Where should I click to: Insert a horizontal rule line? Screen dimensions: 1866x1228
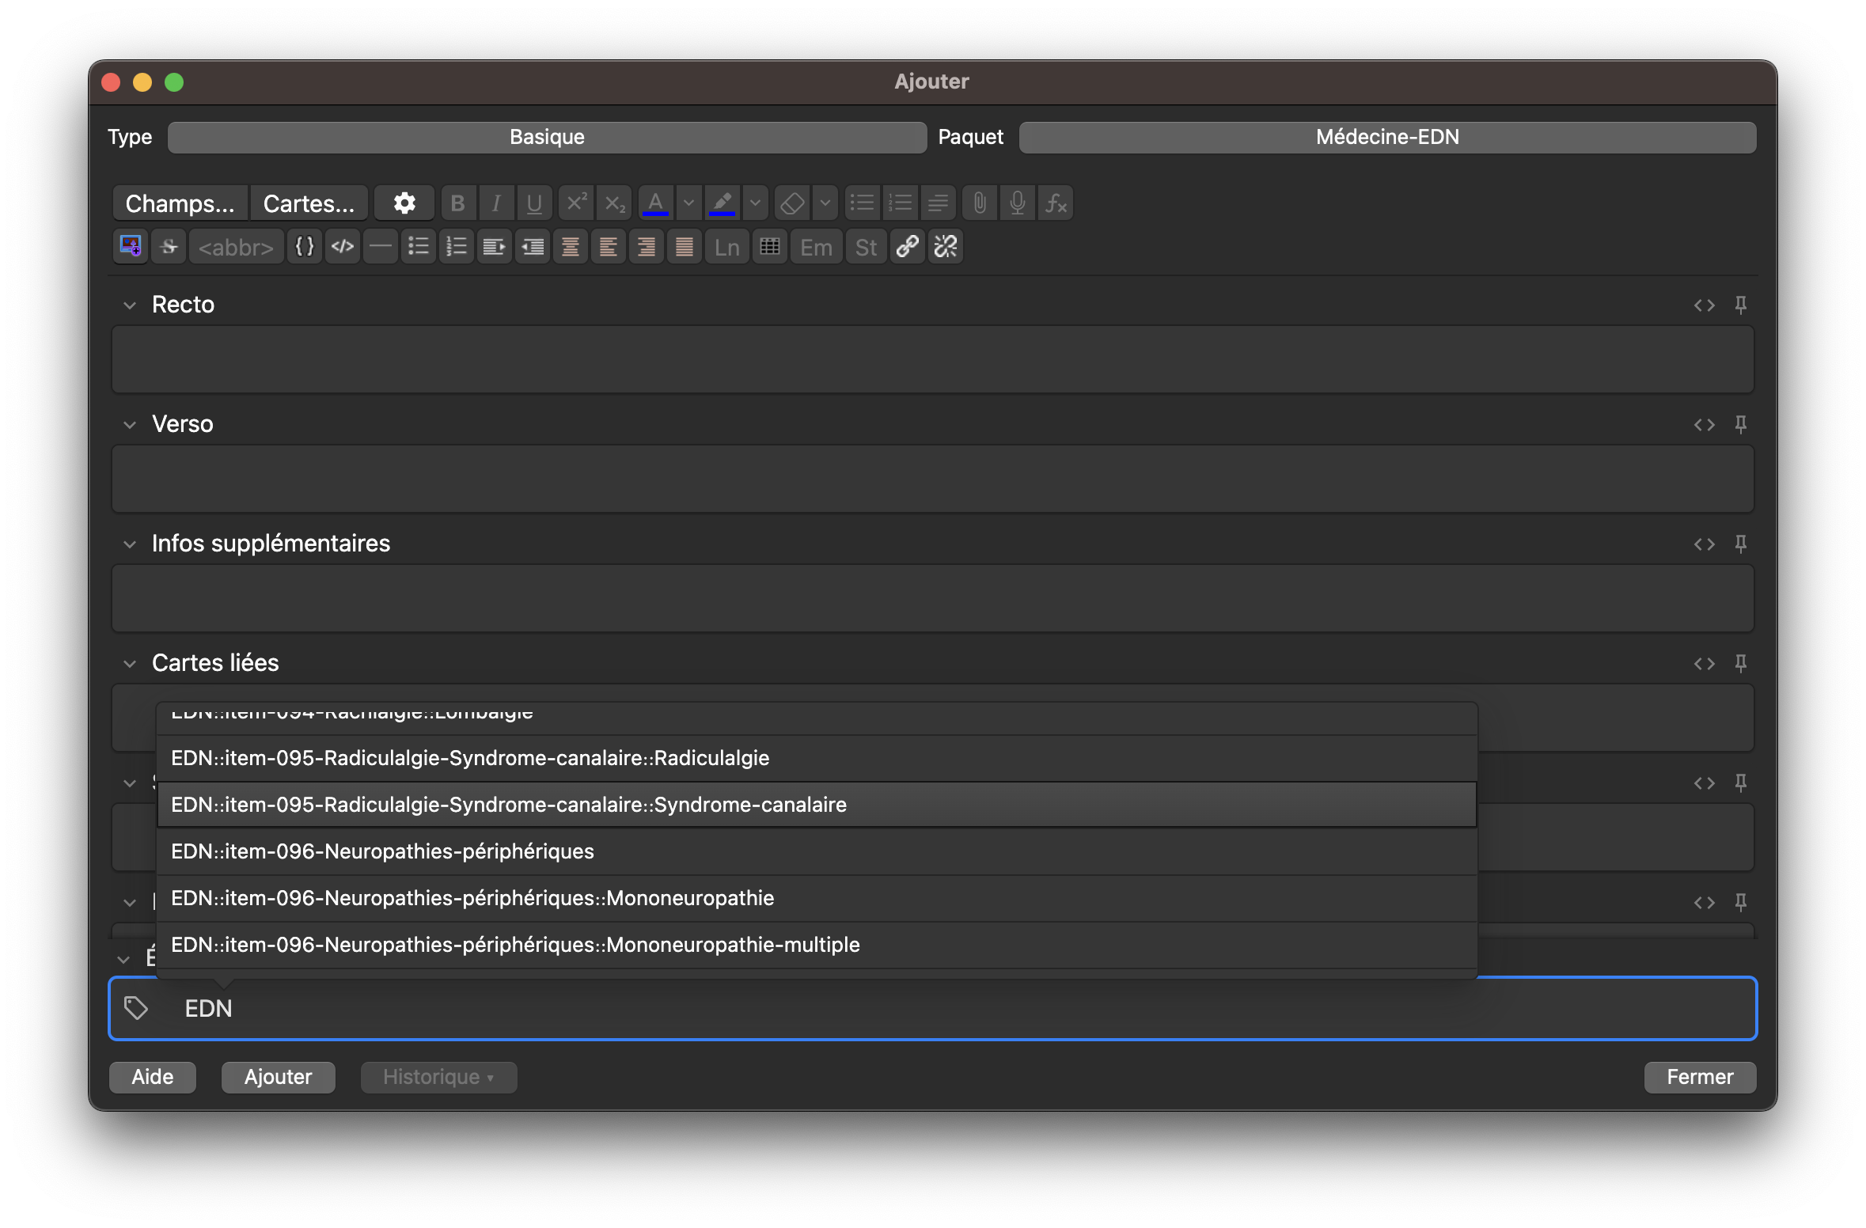(381, 247)
